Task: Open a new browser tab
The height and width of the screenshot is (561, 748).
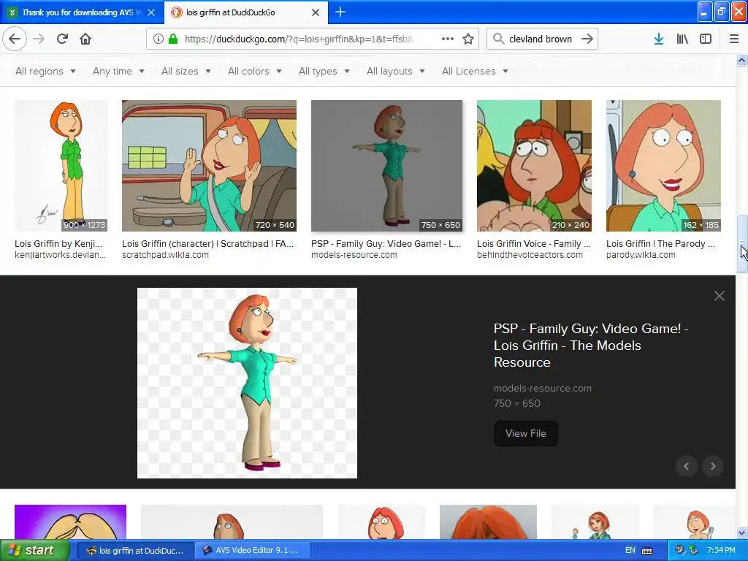Action: (340, 12)
